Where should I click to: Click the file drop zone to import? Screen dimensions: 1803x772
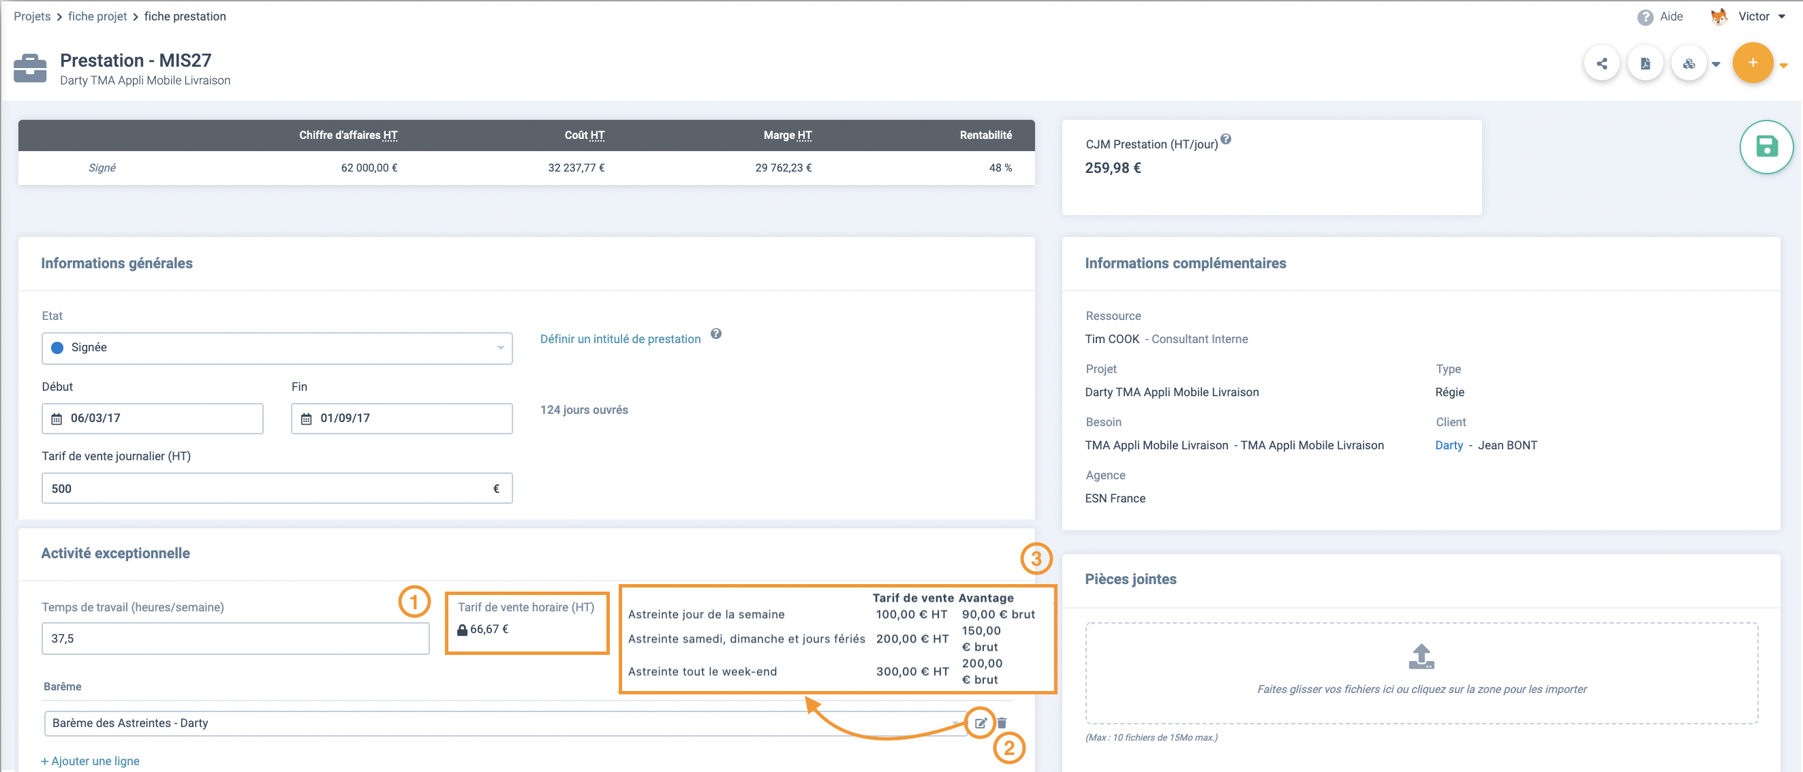tap(1421, 673)
